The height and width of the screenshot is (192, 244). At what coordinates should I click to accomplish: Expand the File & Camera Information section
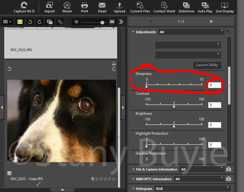[x=133, y=169]
